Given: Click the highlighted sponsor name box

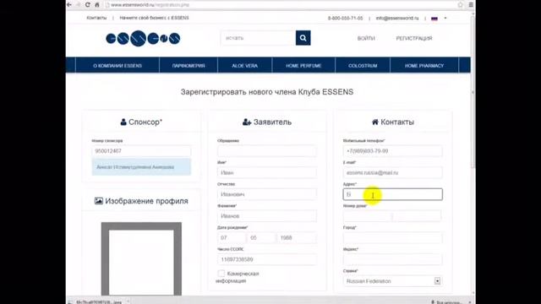Looking at the screenshot, I should pyautogui.click(x=141, y=167).
